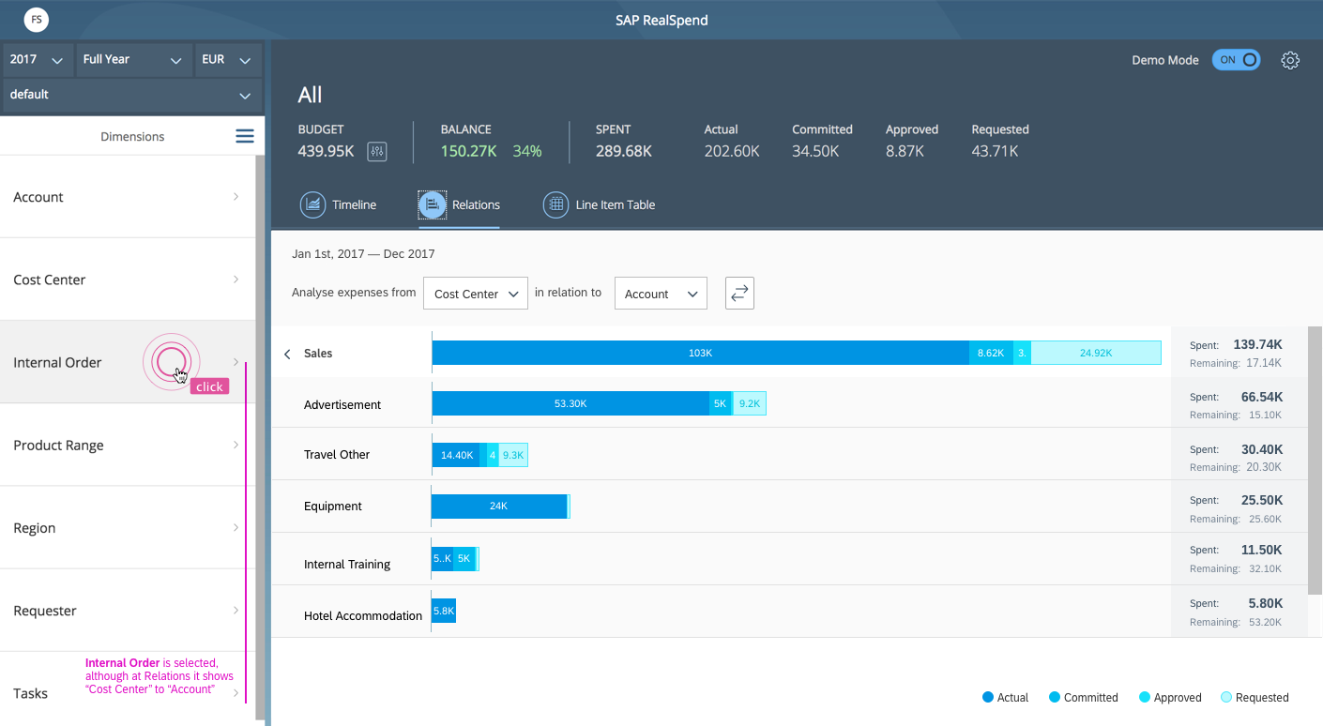Select the Account dimension item
The image size is (1323, 726).
(127, 197)
